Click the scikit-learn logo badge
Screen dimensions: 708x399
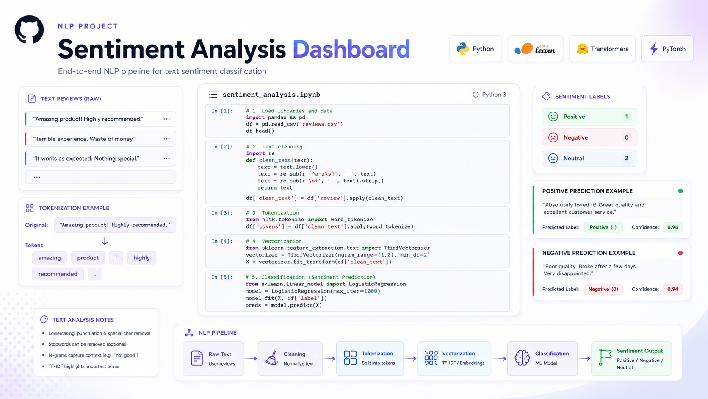pos(535,49)
